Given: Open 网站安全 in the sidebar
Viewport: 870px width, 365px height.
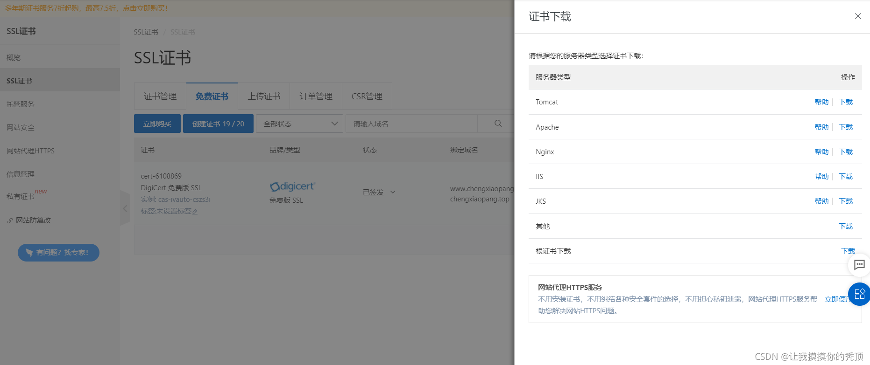Looking at the screenshot, I should coord(60,127).
